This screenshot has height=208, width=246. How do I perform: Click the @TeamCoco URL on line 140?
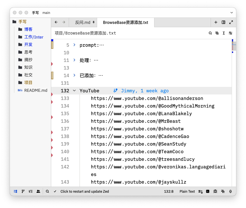137,152
